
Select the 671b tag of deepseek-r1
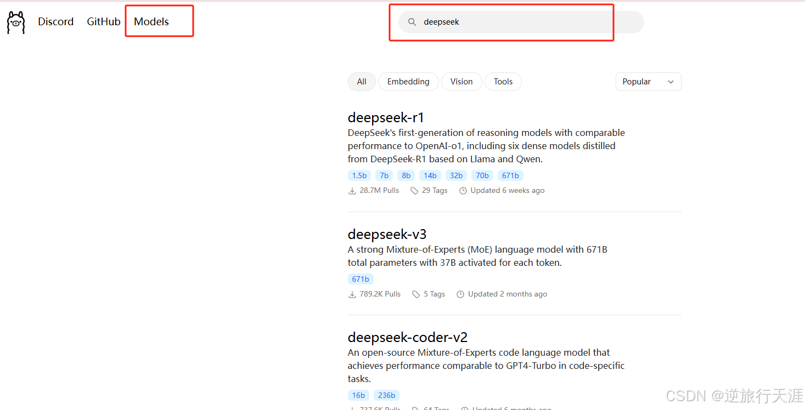click(510, 175)
